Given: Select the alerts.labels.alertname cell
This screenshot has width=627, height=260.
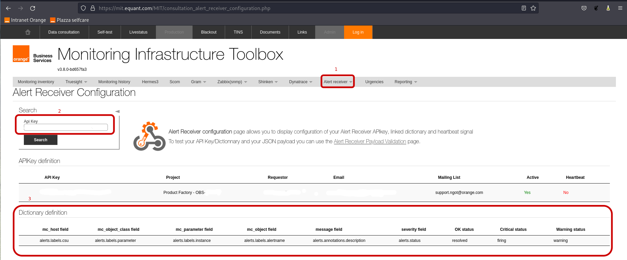Looking at the screenshot, I should pos(264,241).
